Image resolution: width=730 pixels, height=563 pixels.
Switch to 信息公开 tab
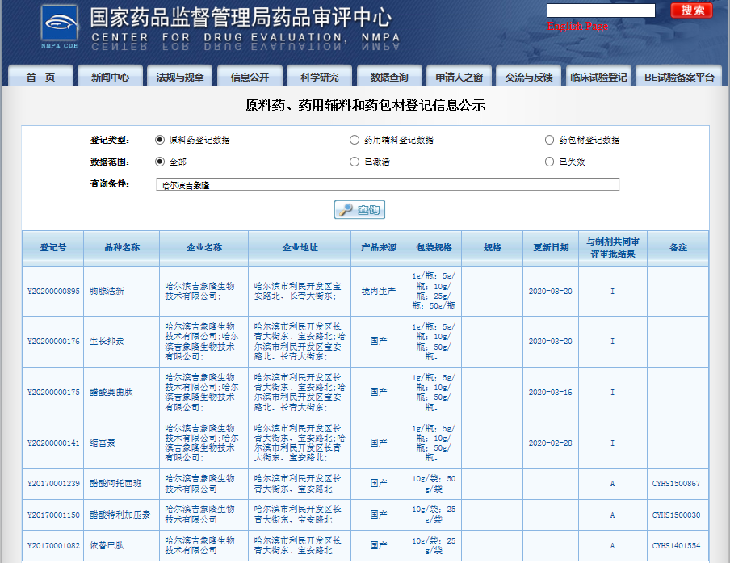tap(250, 78)
